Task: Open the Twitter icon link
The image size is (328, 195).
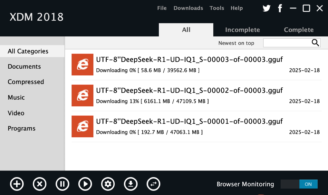Action: [x=266, y=8]
